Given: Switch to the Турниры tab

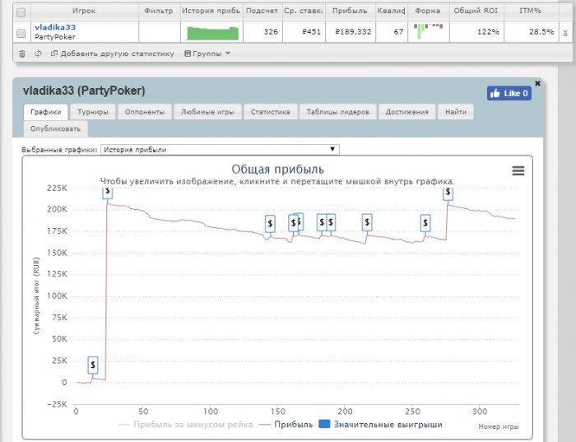Looking at the screenshot, I should 93,112.
